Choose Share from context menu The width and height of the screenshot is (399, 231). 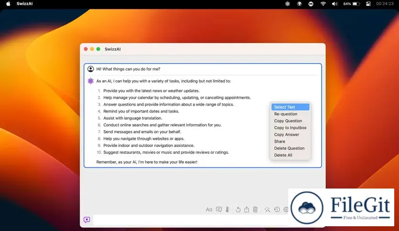[290, 141]
